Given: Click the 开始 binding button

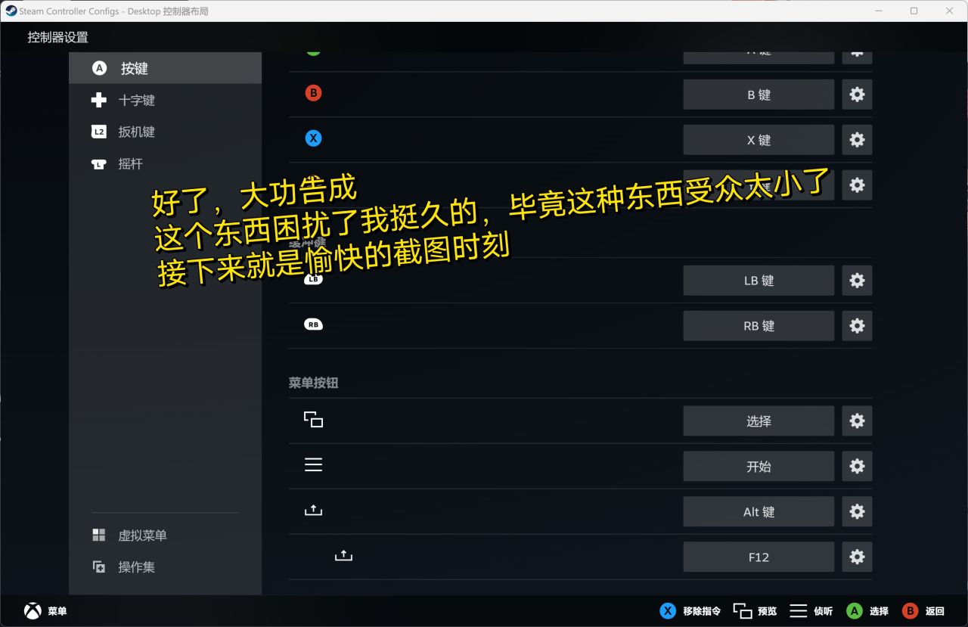Looking at the screenshot, I should tap(759, 467).
